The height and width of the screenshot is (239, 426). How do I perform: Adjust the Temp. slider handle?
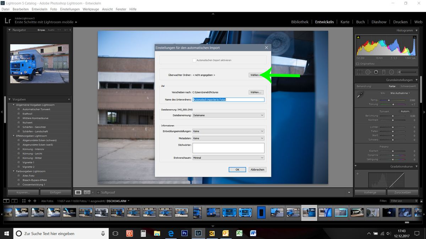389,100
